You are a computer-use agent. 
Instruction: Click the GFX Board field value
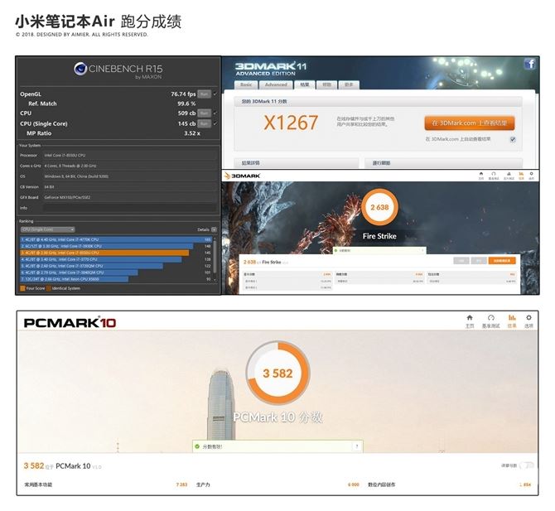coord(129,197)
